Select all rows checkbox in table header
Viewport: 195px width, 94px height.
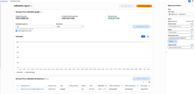tap(17, 86)
